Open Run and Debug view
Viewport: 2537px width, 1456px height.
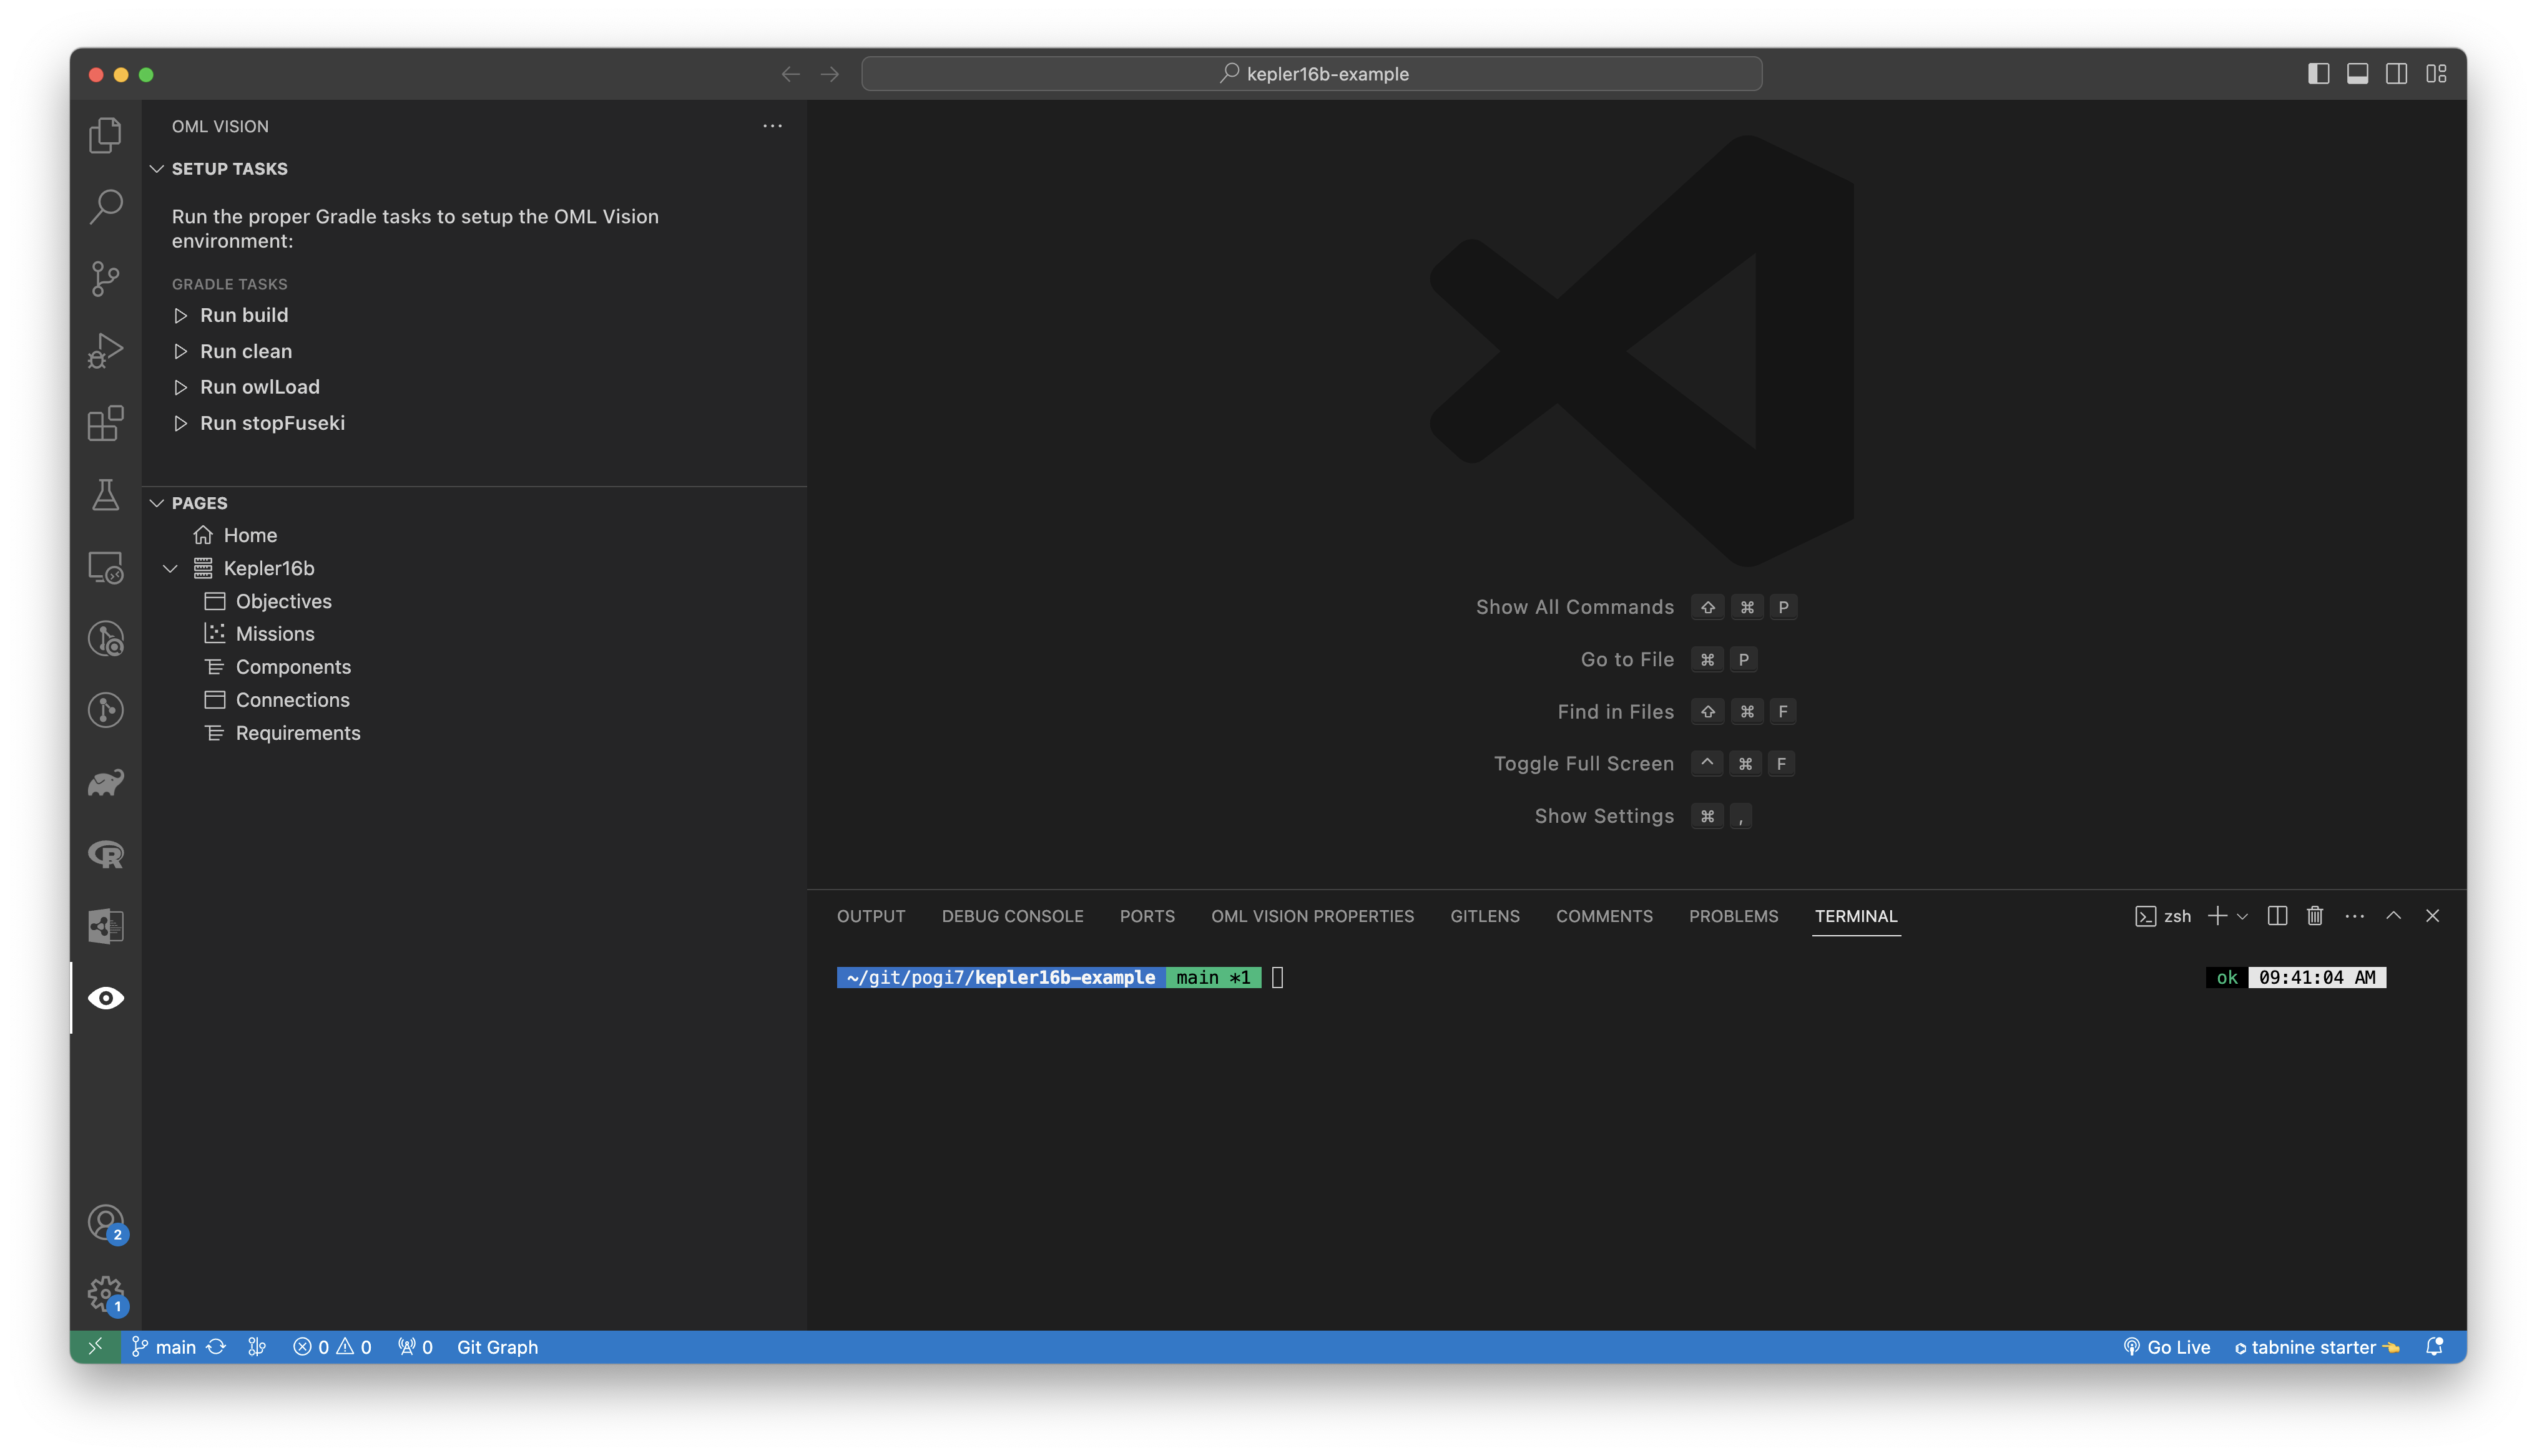click(105, 351)
